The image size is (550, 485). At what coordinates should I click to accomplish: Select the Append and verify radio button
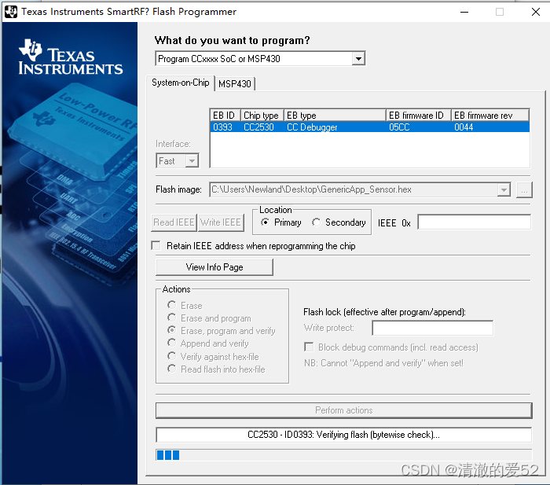pos(171,343)
